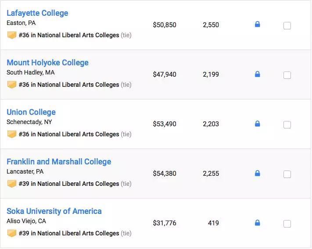
Task: Click the ranking badge icon under Franklin and Marshall
Action: [x=12, y=184]
